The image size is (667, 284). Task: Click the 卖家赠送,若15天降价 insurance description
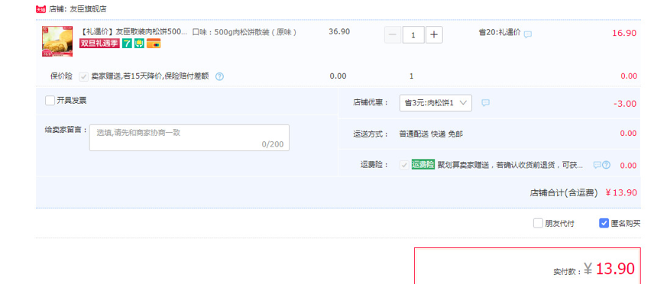(x=151, y=76)
